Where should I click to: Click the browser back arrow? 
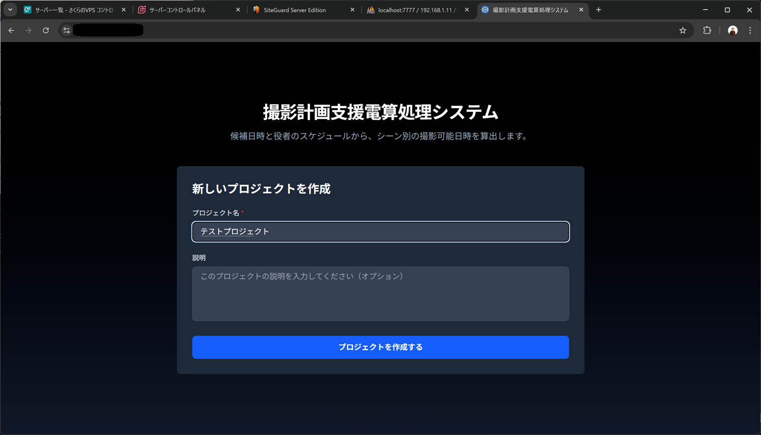coord(11,30)
